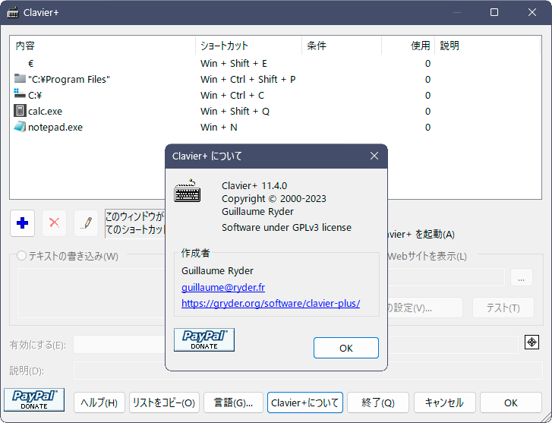Click the calculator icon of calc.exe
This screenshot has width=552, height=423.
[20, 111]
